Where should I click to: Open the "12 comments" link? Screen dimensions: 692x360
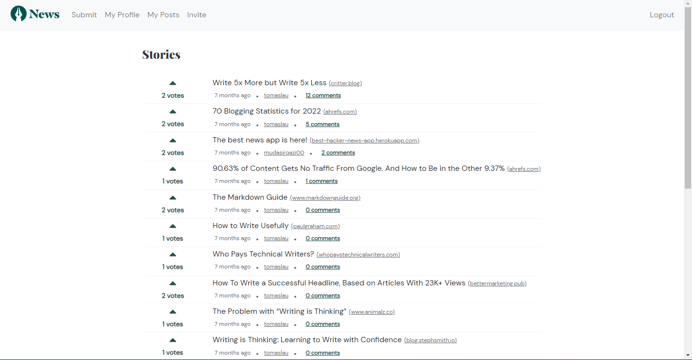point(323,95)
